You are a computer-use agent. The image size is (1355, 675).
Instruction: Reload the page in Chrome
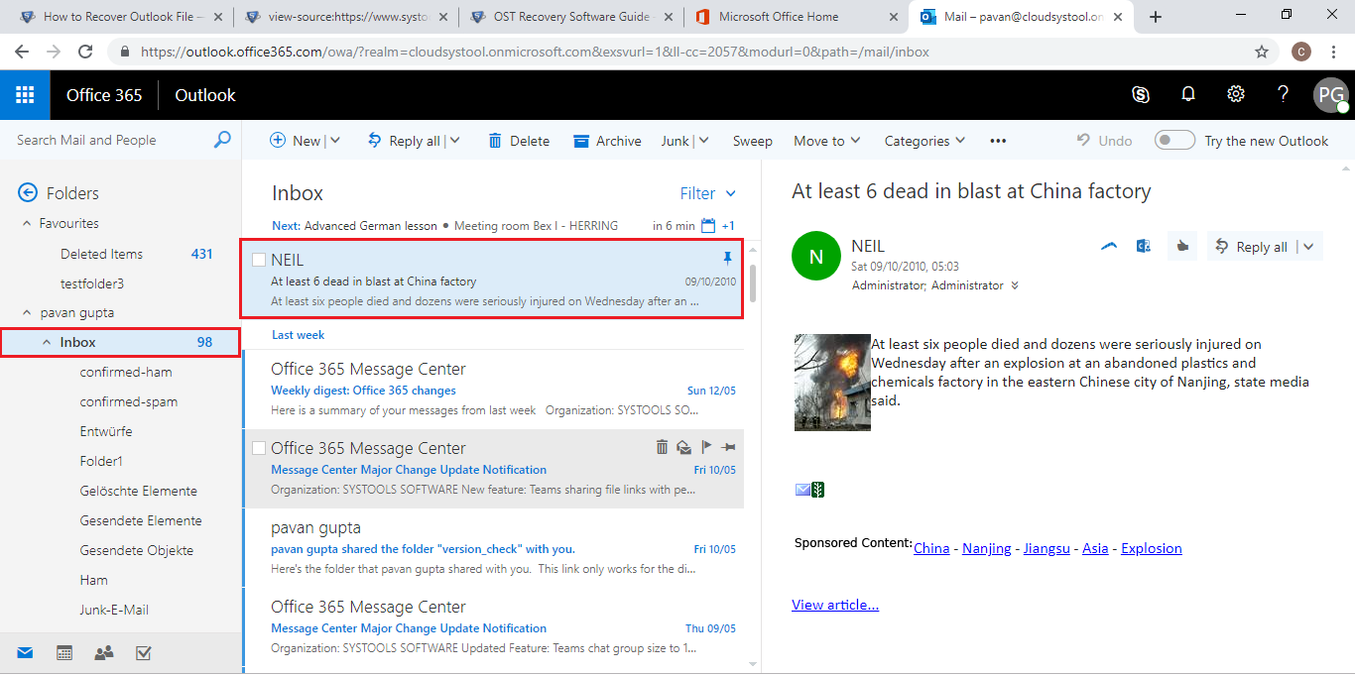pyautogui.click(x=85, y=52)
